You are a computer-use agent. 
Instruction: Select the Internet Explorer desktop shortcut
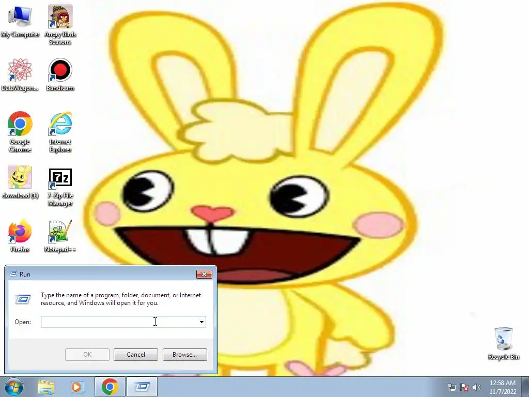[x=60, y=132]
